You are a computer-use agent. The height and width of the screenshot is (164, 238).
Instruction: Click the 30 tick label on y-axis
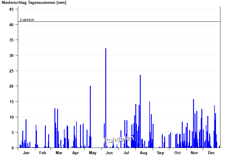pos(11,55)
